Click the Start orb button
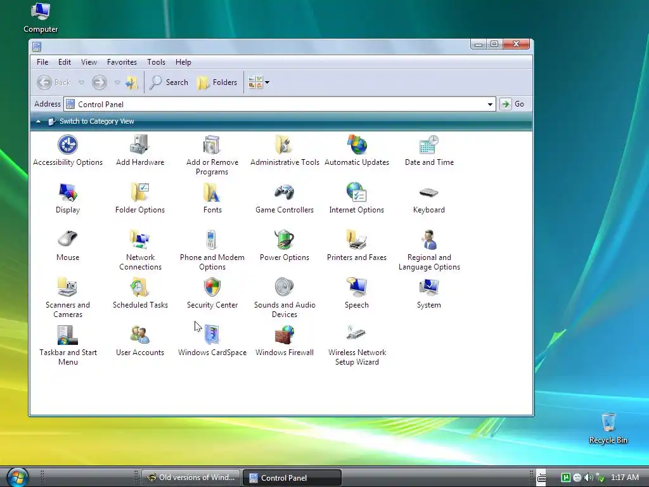Screen dimensions: 649x487 (x=17, y=477)
